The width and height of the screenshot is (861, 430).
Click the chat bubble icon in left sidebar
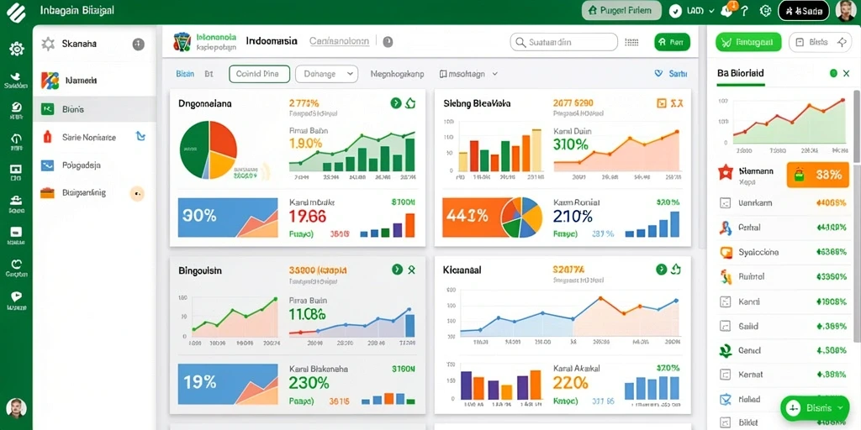click(16, 296)
